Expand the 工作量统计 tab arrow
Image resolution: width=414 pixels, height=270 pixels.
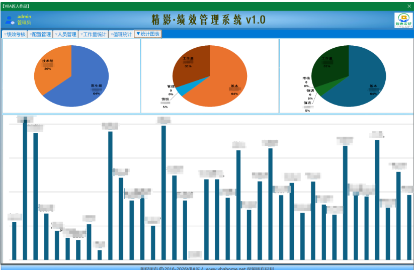tap(82, 35)
